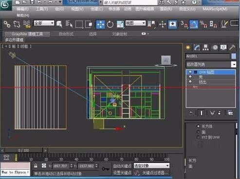Select the 面 mapping radio button
Screen dimensions: 240x179
(x=198, y=132)
